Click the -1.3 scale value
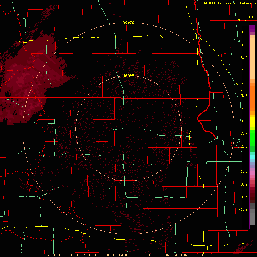The image size is (257, 257). [x=243, y=210]
